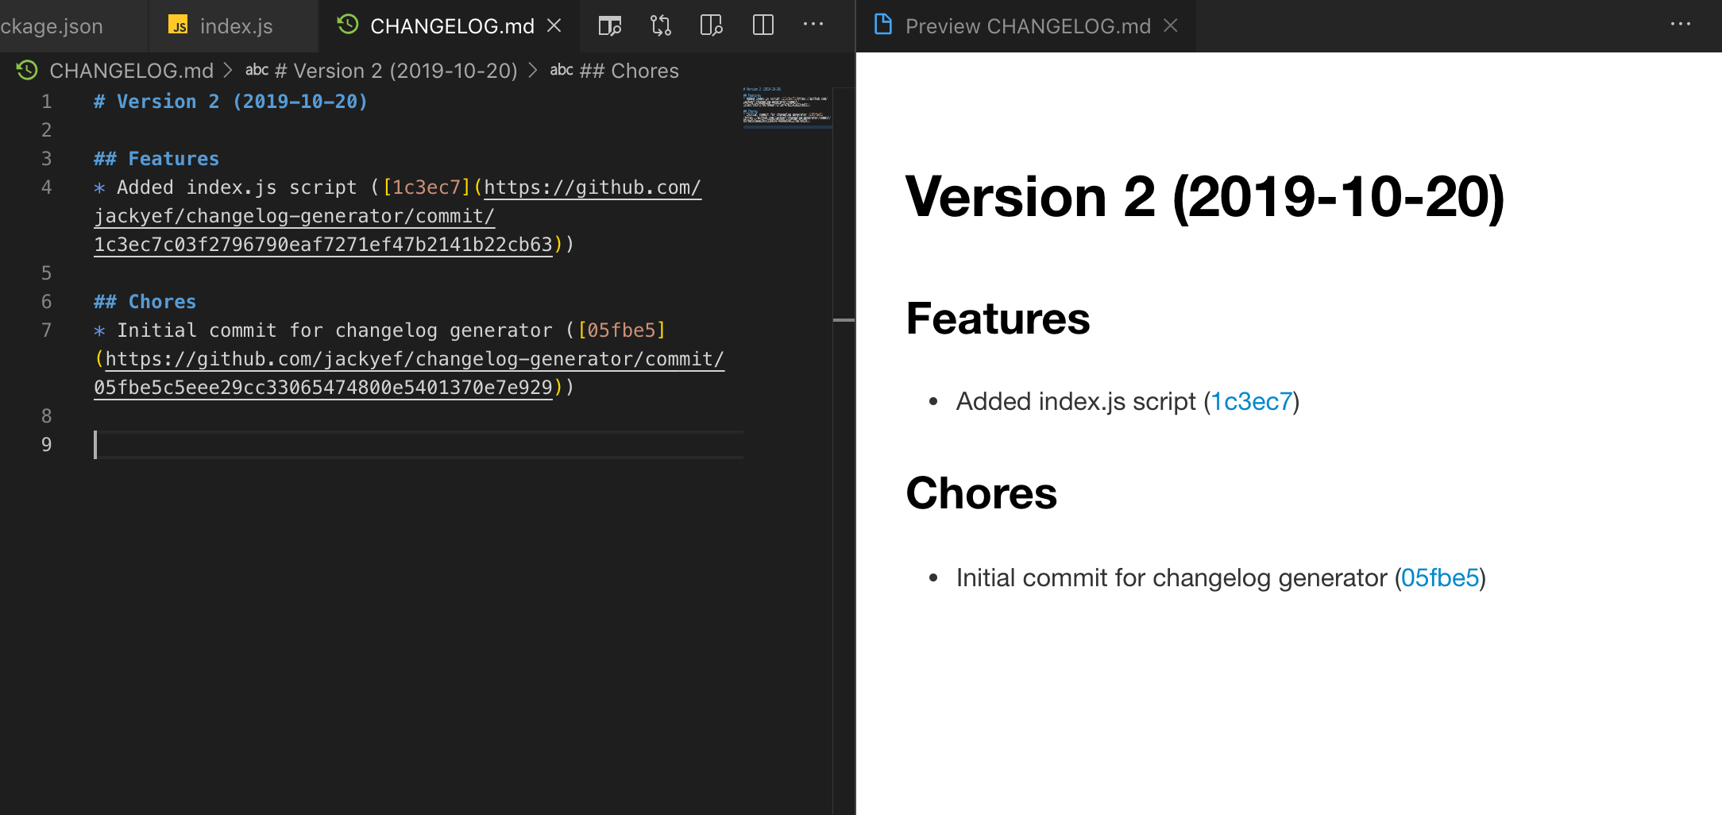Viewport: 1722px width, 815px height.
Task: Click the document icon on Preview CHANGELOG.md tab
Action: [x=882, y=25]
